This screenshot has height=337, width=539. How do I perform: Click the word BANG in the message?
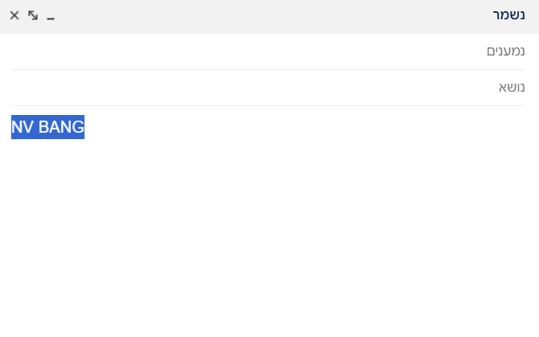click(x=61, y=127)
